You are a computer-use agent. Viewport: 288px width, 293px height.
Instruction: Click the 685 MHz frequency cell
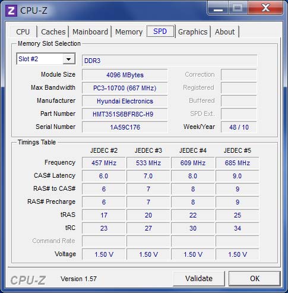point(238,163)
